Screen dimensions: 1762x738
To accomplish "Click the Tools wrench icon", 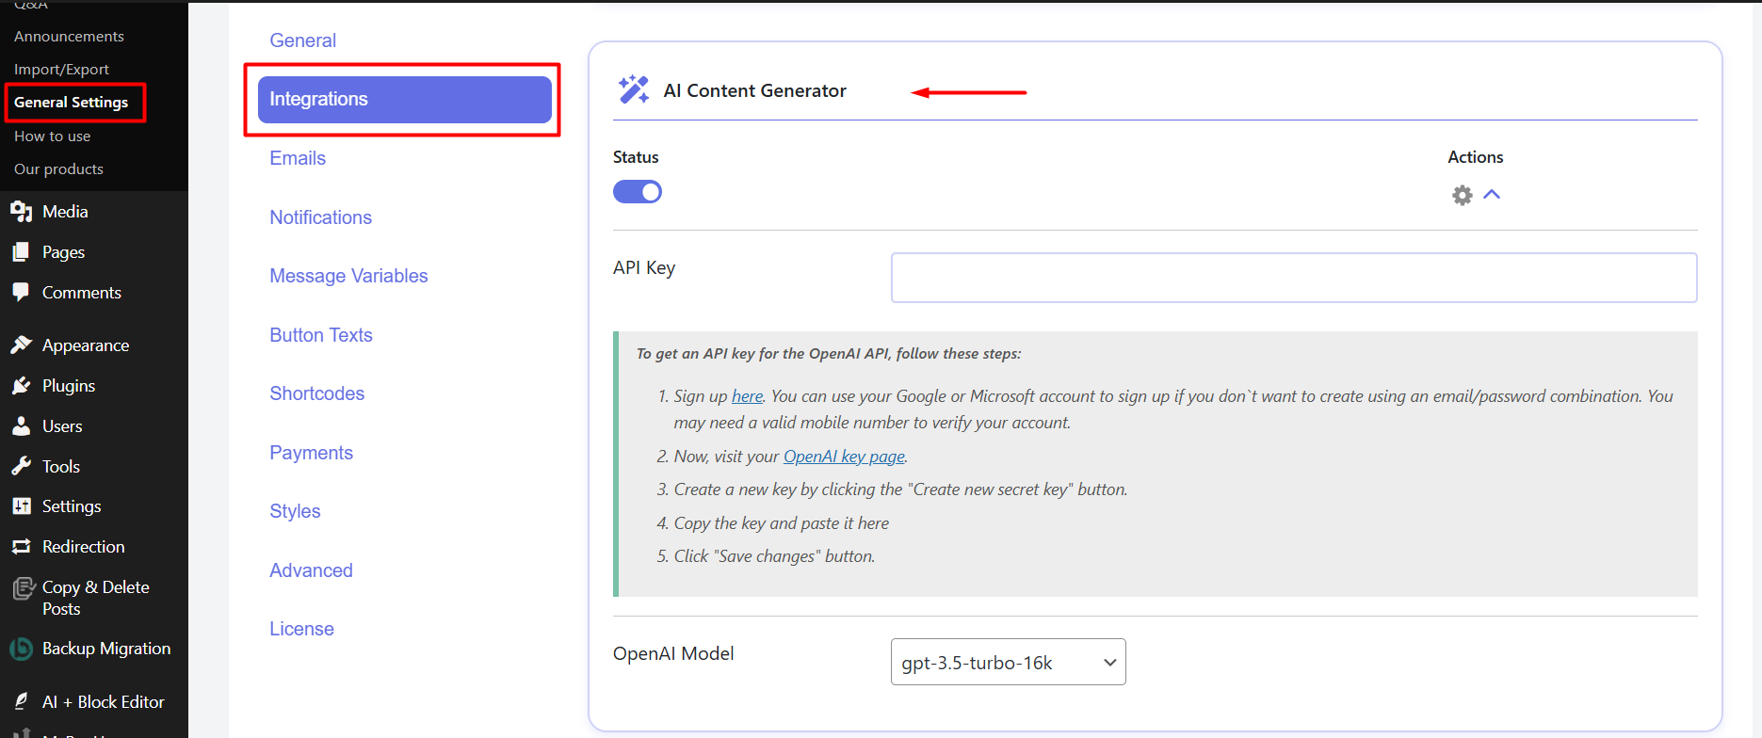I will (22, 467).
